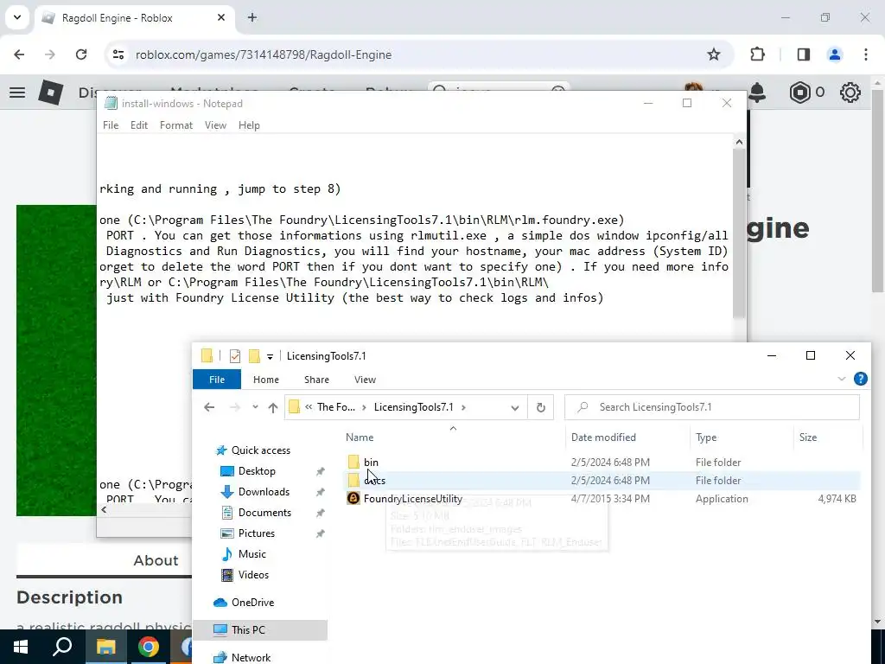885x664 pixels.
Task: Open the address bar history dropdown
Action: (515, 408)
